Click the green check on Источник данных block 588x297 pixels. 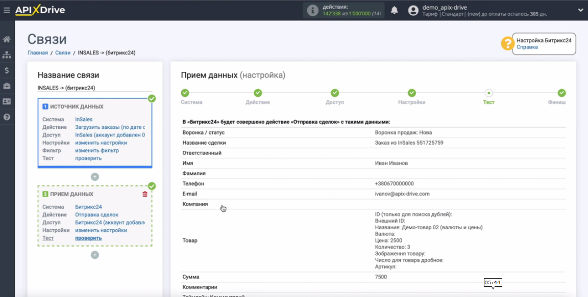point(152,98)
